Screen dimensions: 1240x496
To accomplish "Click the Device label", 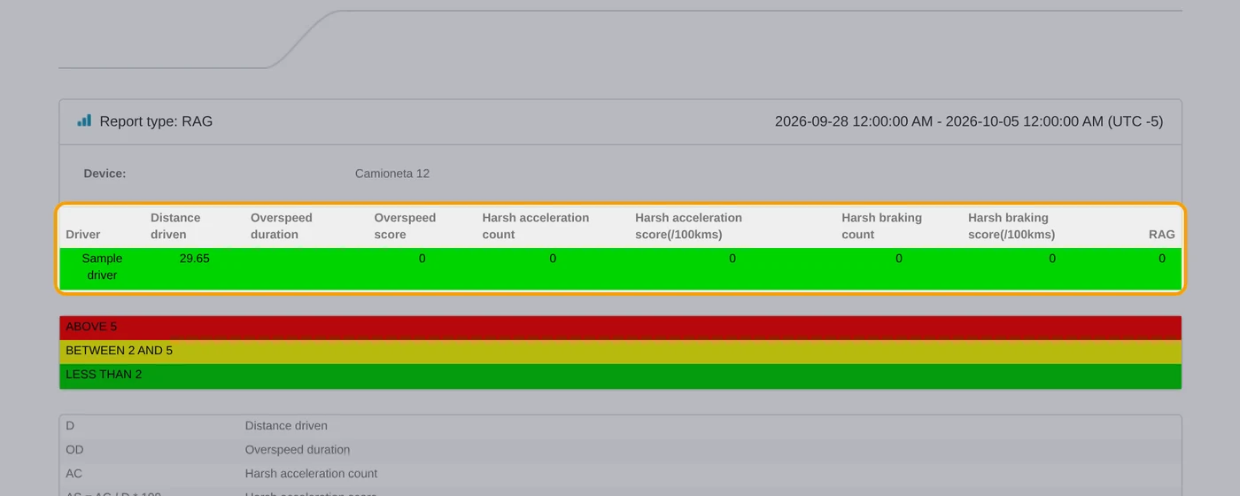I will tap(105, 174).
